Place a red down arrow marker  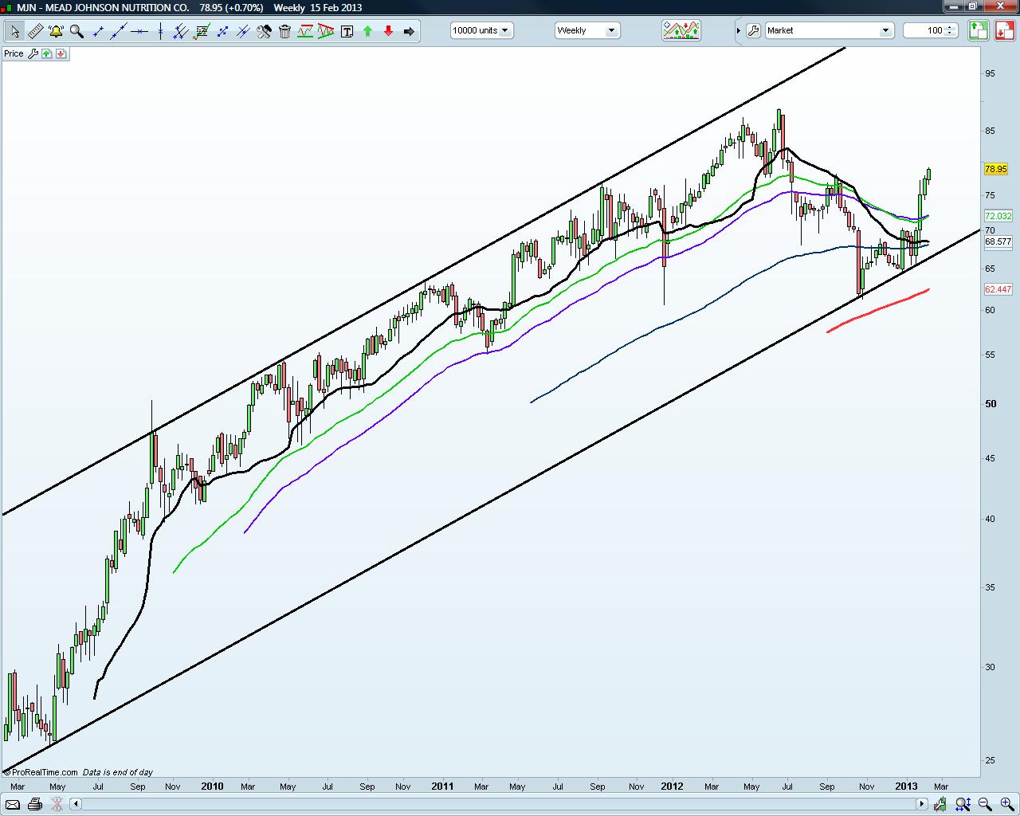point(388,31)
